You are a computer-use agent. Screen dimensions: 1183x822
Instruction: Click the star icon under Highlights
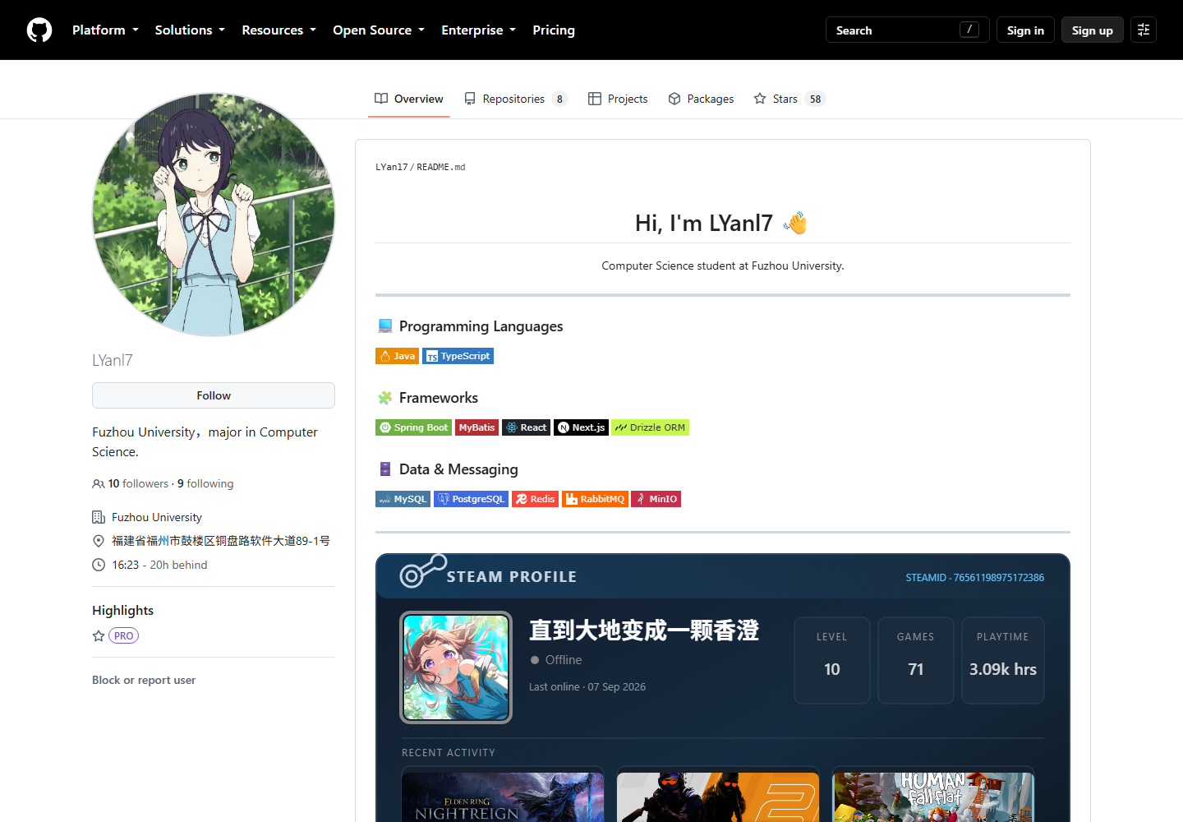point(99,635)
